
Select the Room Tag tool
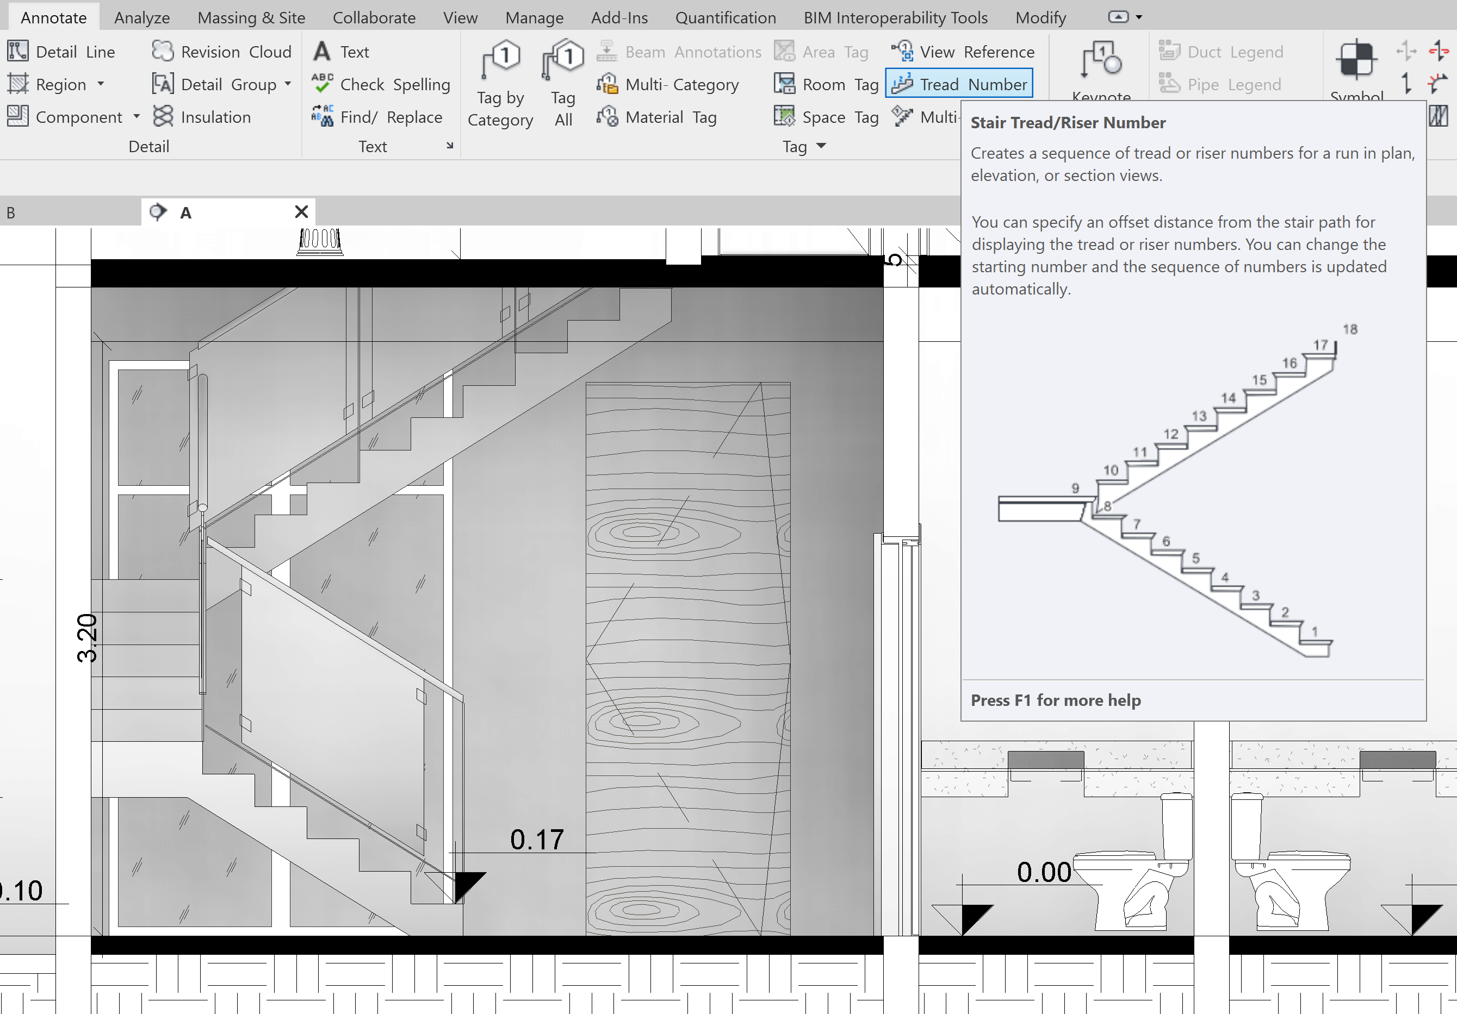pyautogui.click(x=826, y=84)
